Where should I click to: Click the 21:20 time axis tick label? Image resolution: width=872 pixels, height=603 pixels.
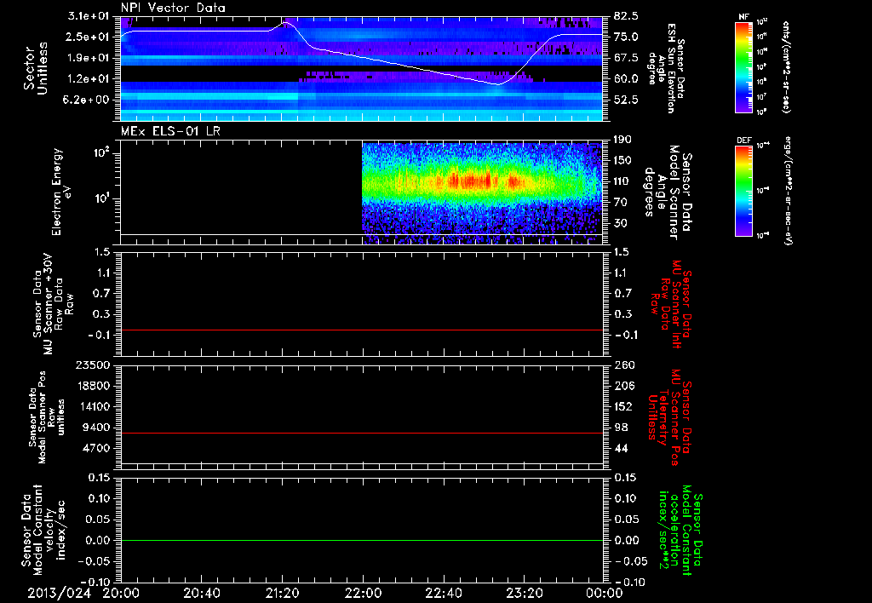282,593
